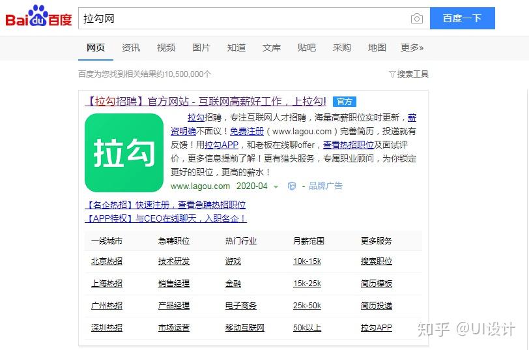Click the 百度一下 search button
Image resolution: width=529 pixels, height=350 pixels.
click(462, 18)
